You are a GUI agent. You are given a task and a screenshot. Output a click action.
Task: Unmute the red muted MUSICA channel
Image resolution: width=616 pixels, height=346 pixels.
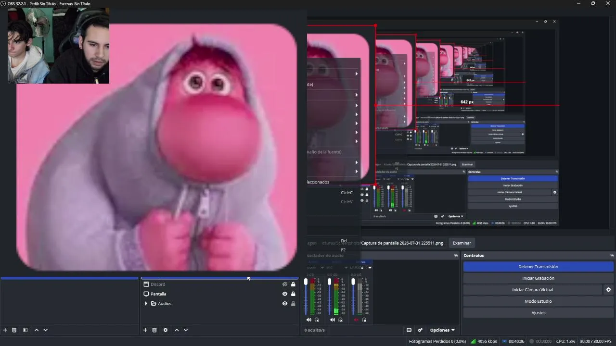coord(357,320)
